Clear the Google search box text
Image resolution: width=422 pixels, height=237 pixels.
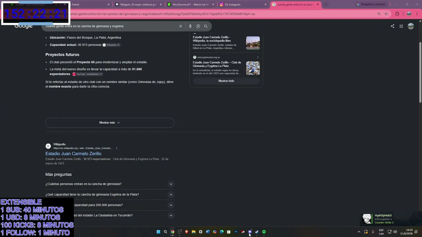coord(180,26)
